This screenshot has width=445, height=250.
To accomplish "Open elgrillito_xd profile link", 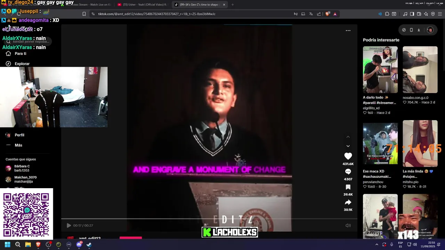I will (371, 108).
